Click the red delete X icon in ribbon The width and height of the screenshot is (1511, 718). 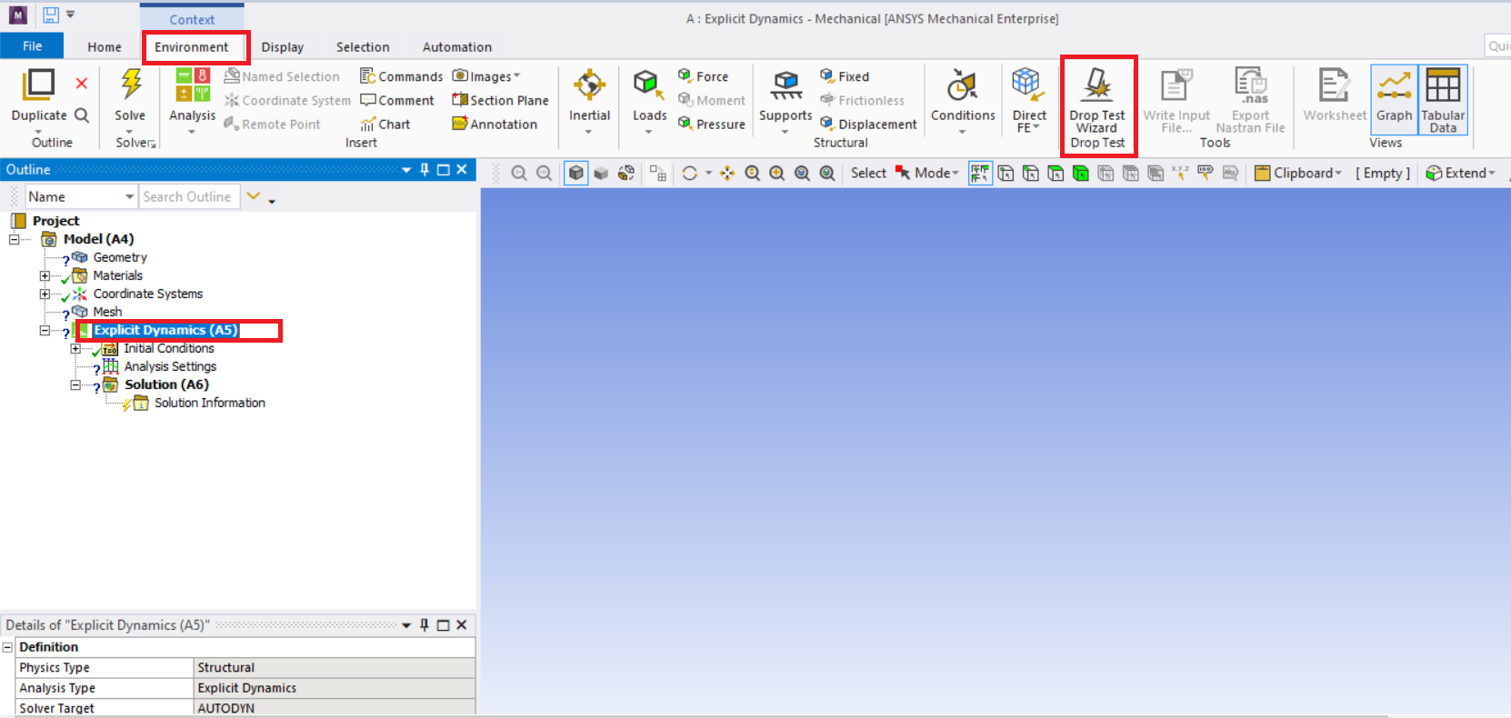[81, 84]
